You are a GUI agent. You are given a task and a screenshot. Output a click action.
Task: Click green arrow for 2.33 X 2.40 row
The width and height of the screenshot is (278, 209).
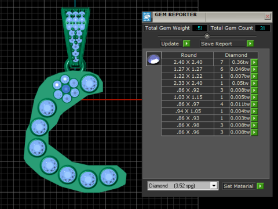[x=254, y=83]
